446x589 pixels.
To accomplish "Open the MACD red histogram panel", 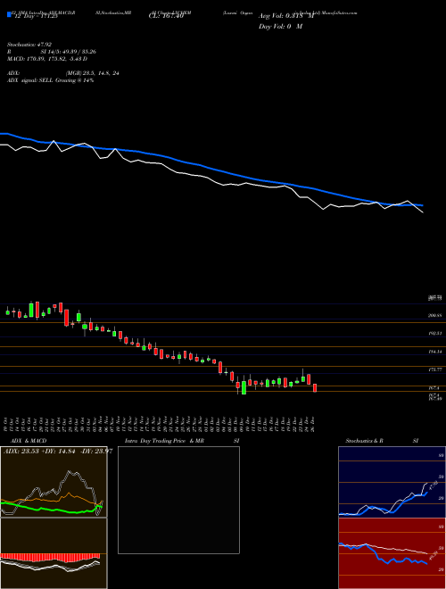I will pos(54,553).
